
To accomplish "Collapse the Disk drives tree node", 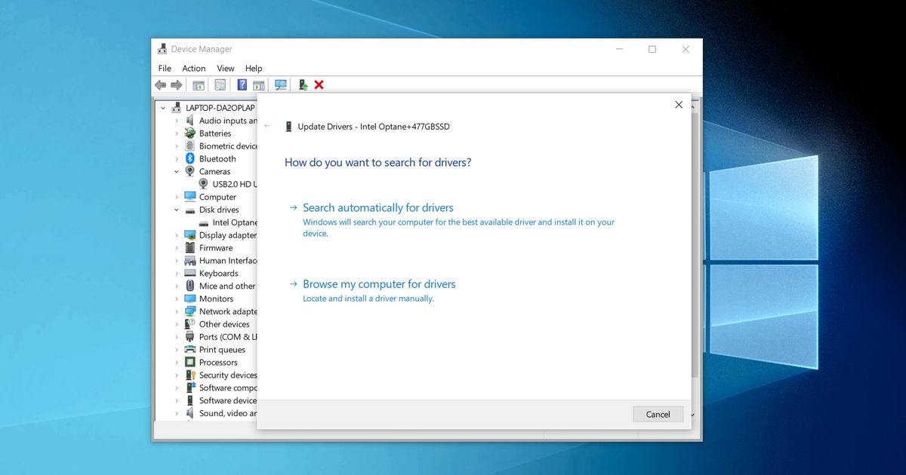I will point(177,210).
